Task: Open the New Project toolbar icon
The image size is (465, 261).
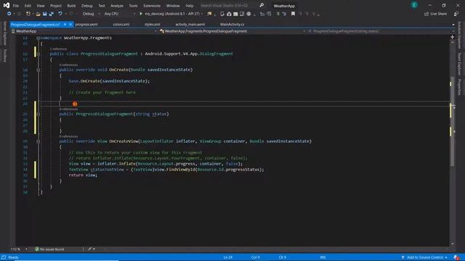Action: pyautogui.click(x=28, y=14)
